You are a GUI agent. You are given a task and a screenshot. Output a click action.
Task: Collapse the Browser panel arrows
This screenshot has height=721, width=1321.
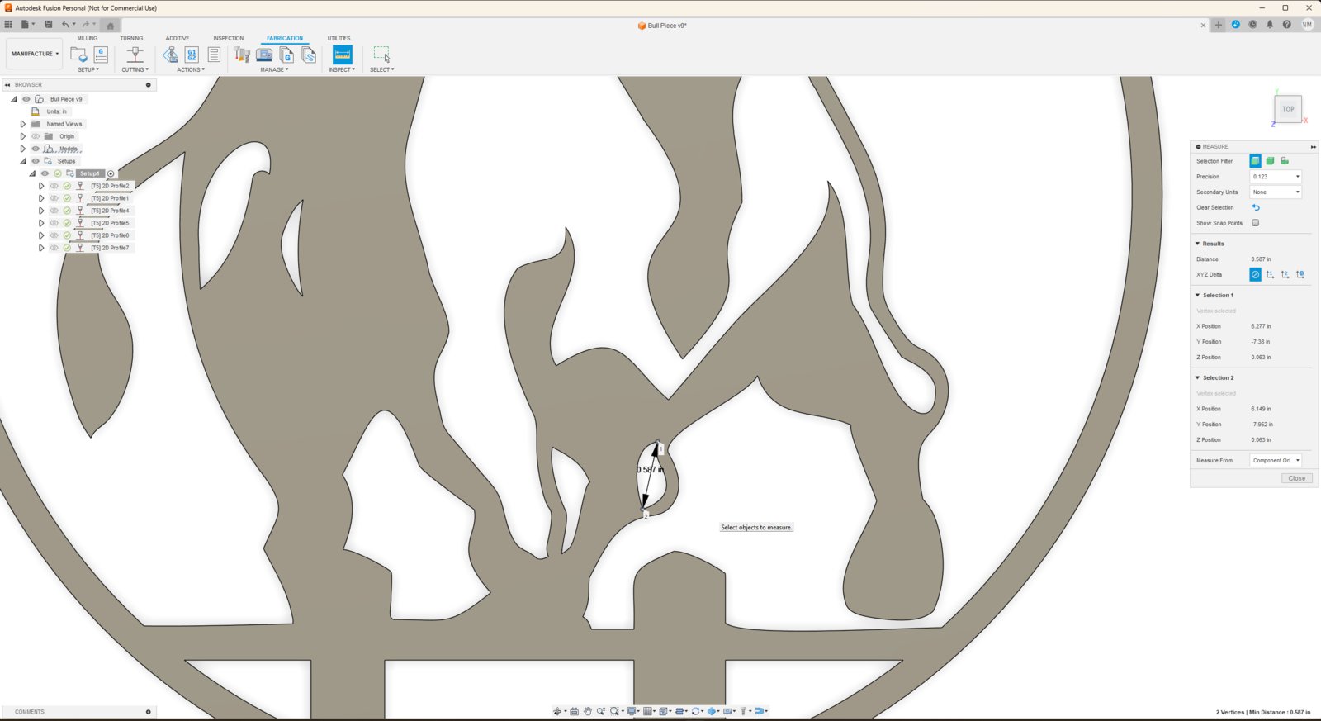7,84
